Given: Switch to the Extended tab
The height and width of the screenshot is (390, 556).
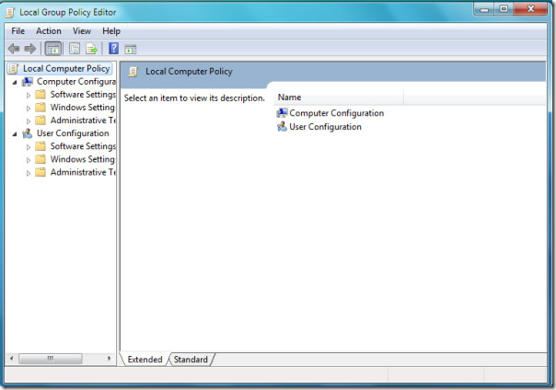Looking at the screenshot, I should tap(145, 359).
